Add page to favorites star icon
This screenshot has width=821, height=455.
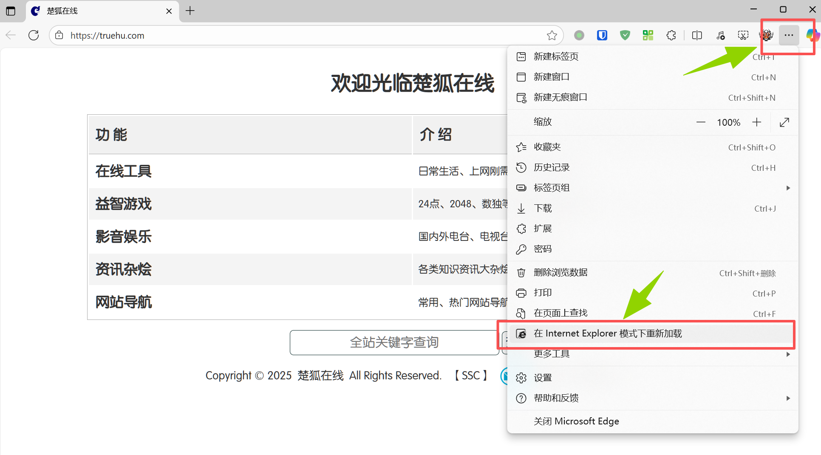click(x=552, y=35)
